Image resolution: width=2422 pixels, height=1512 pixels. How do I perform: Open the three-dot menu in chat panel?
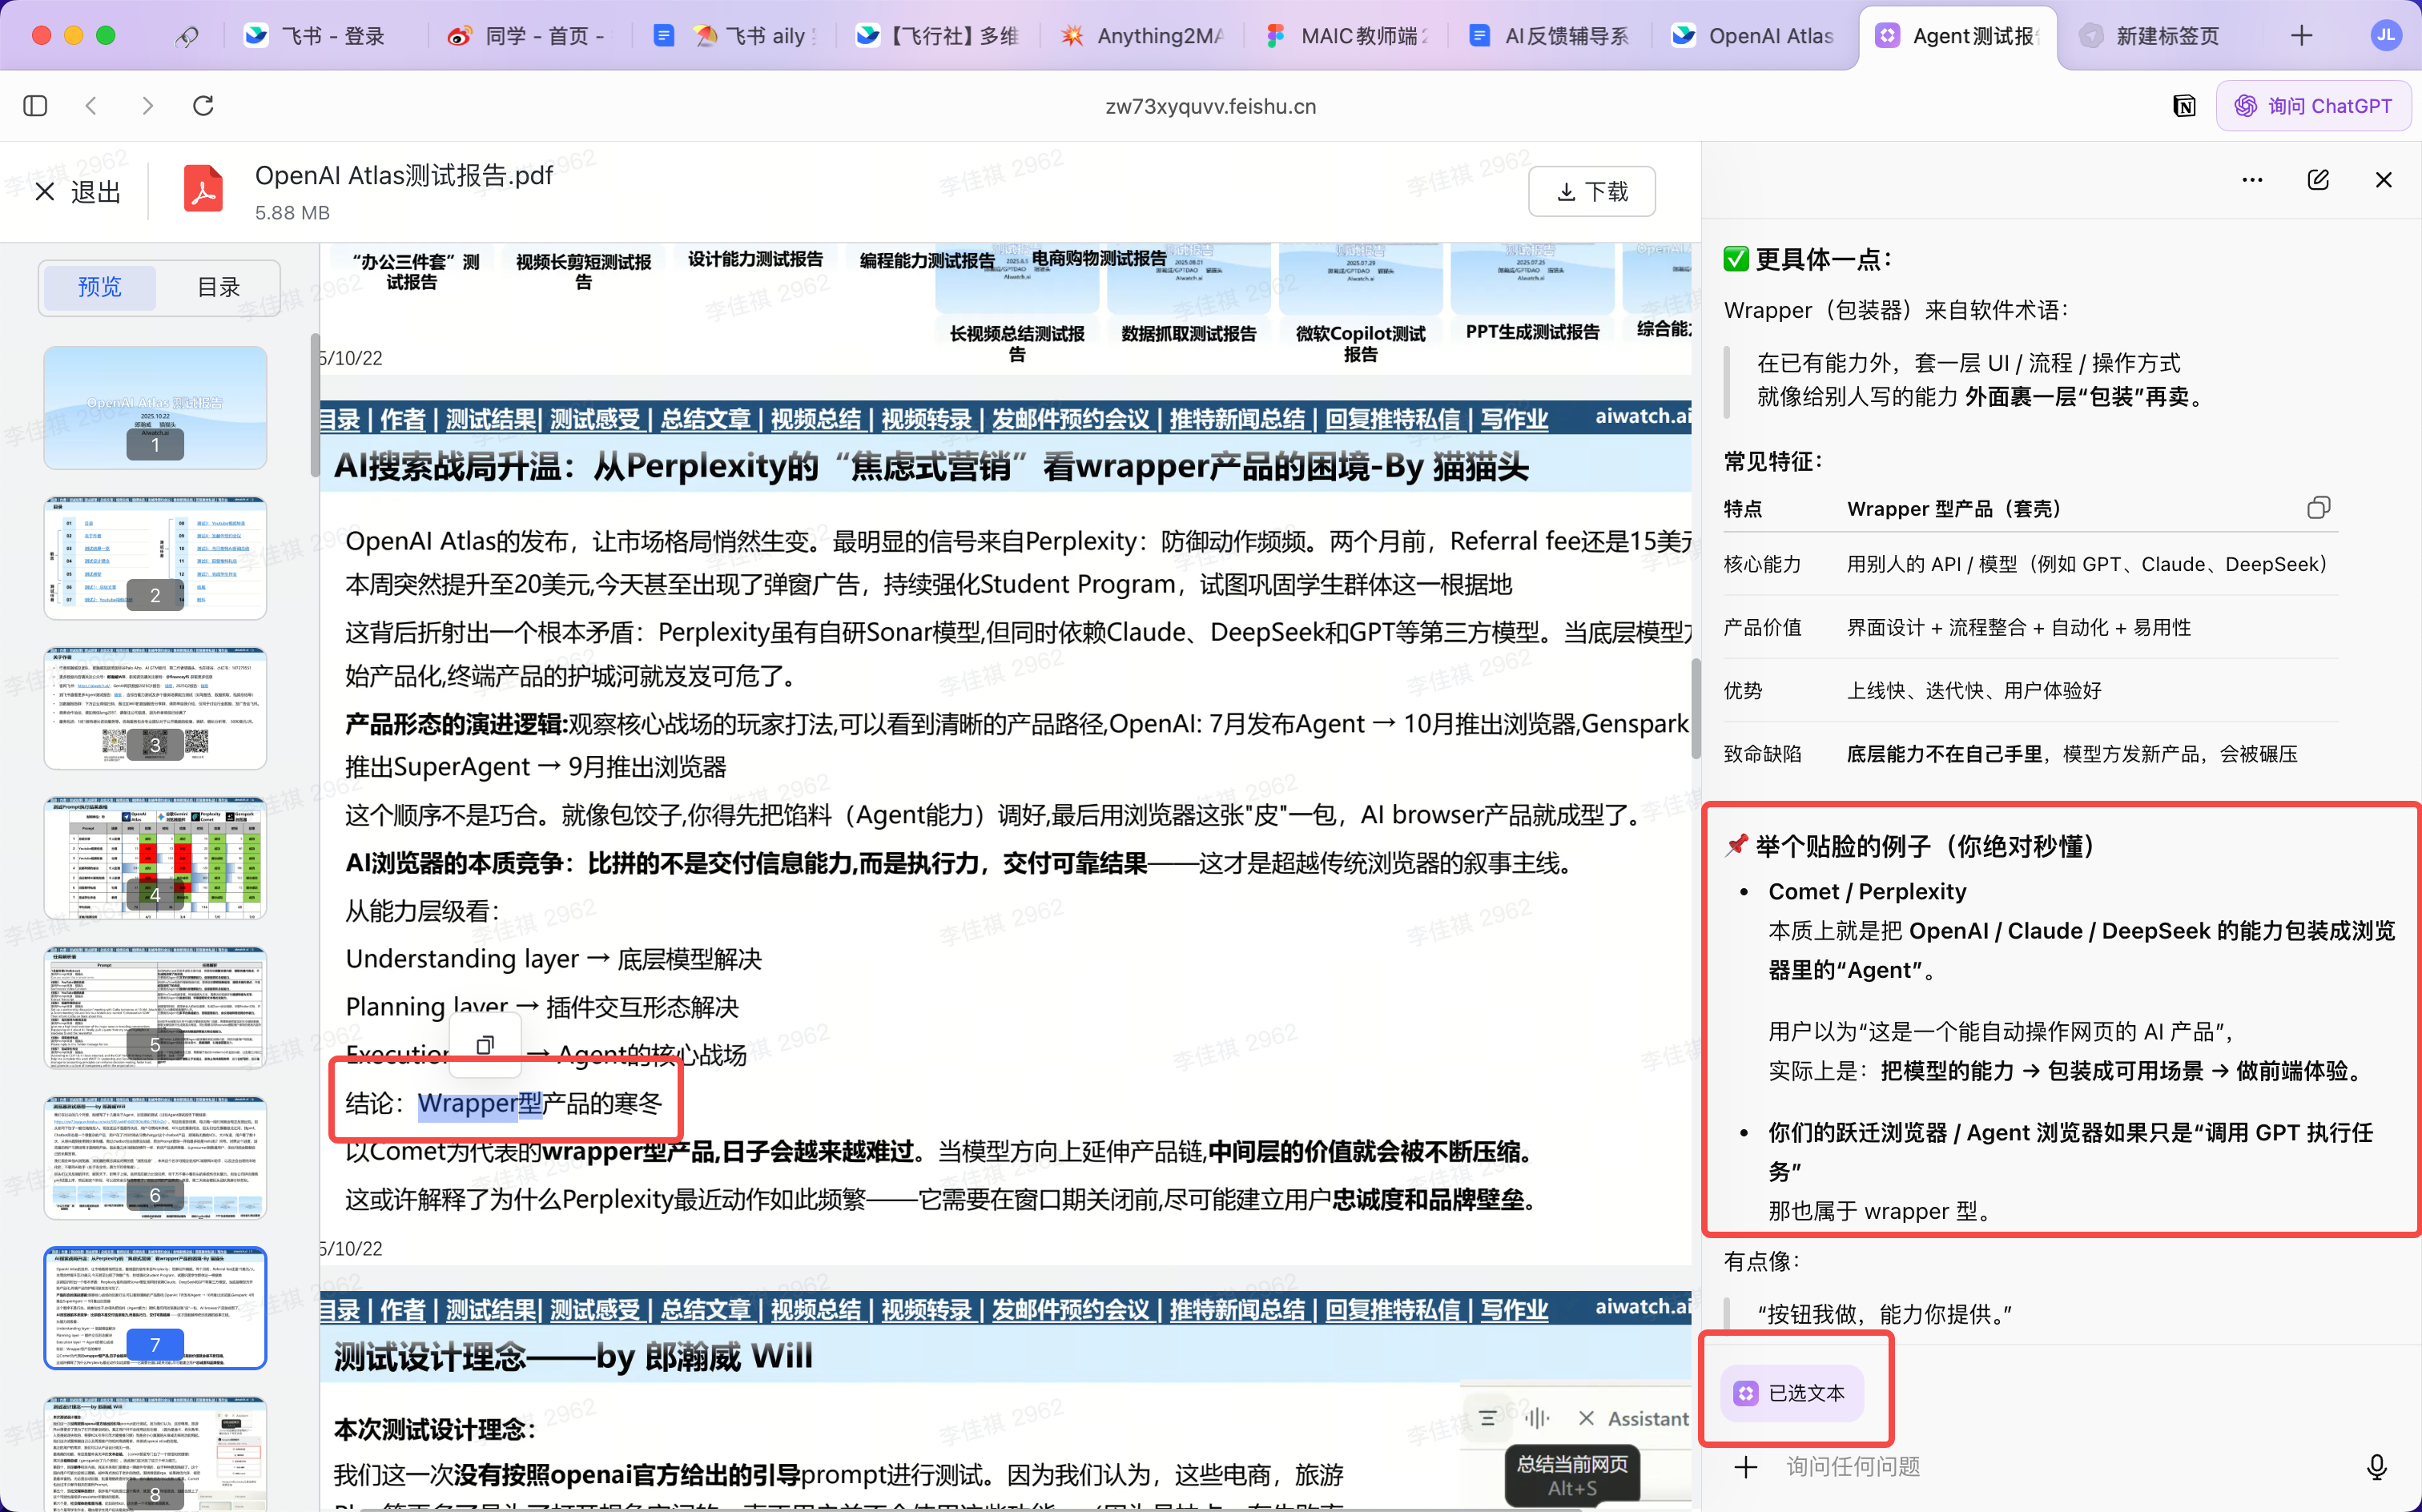2252,180
